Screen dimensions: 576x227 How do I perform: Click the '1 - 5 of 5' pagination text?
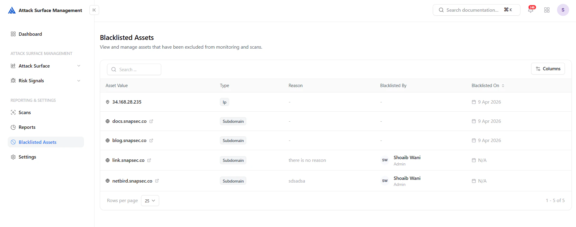point(555,201)
